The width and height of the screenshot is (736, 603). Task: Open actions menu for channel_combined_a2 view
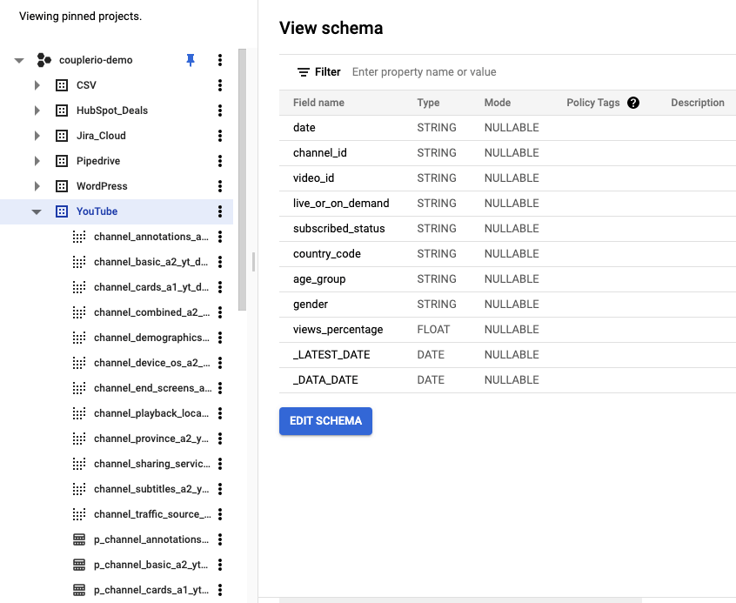[220, 312]
